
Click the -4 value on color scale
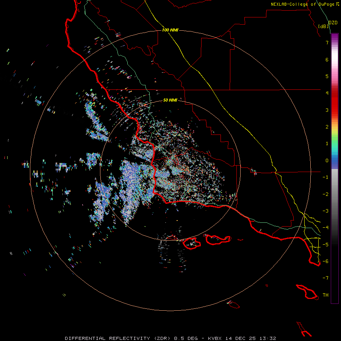(x=325, y=228)
